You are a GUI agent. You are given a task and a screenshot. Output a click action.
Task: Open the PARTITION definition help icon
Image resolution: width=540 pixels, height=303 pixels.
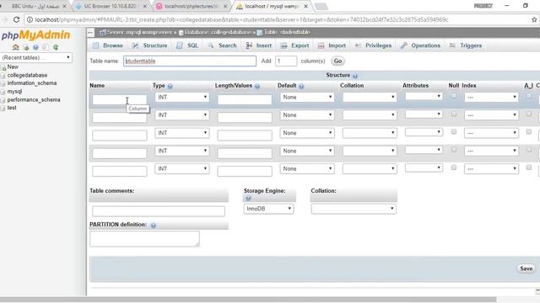point(154,226)
